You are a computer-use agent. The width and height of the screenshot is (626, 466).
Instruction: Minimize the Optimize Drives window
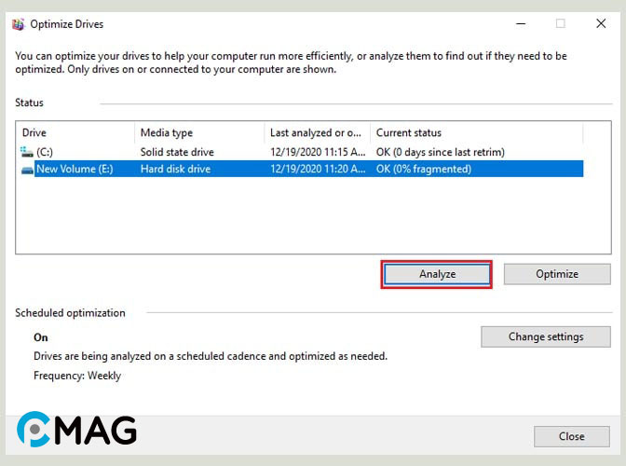click(521, 24)
